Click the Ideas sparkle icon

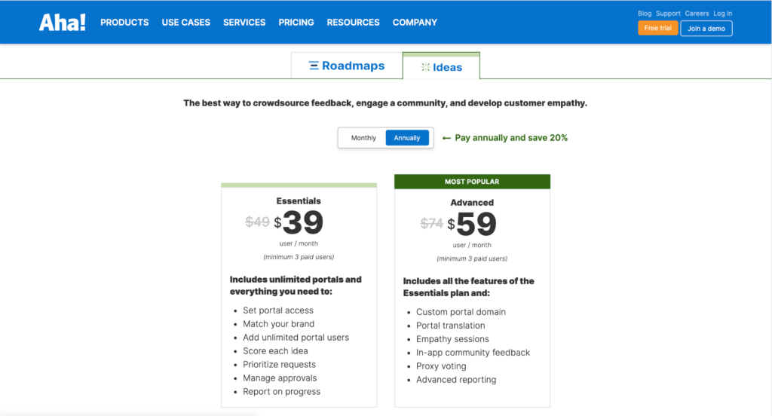tap(425, 67)
